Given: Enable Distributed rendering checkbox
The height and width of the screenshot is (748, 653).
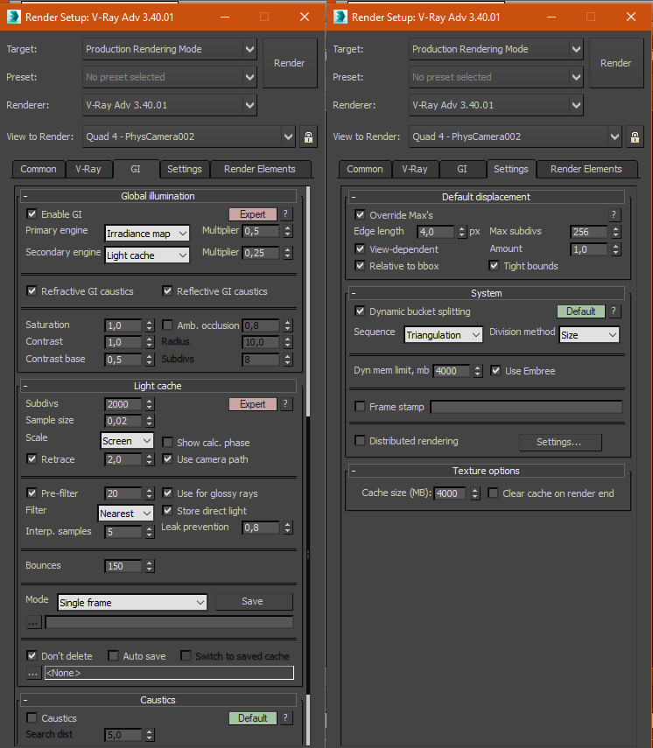Looking at the screenshot, I should [360, 441].
